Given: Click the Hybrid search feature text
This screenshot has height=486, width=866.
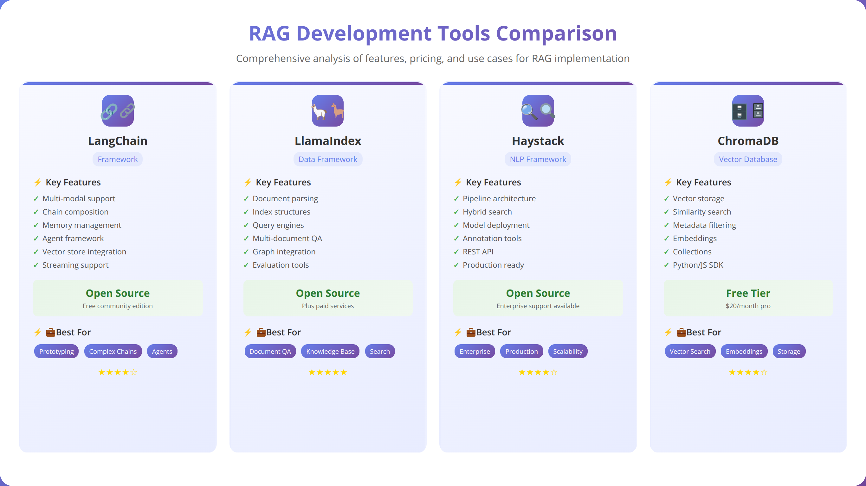Looking at the screenshot, I should tap(487, 212).
